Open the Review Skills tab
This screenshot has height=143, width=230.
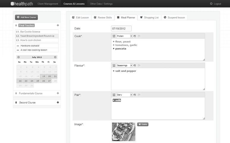click(x=103, y=18)
